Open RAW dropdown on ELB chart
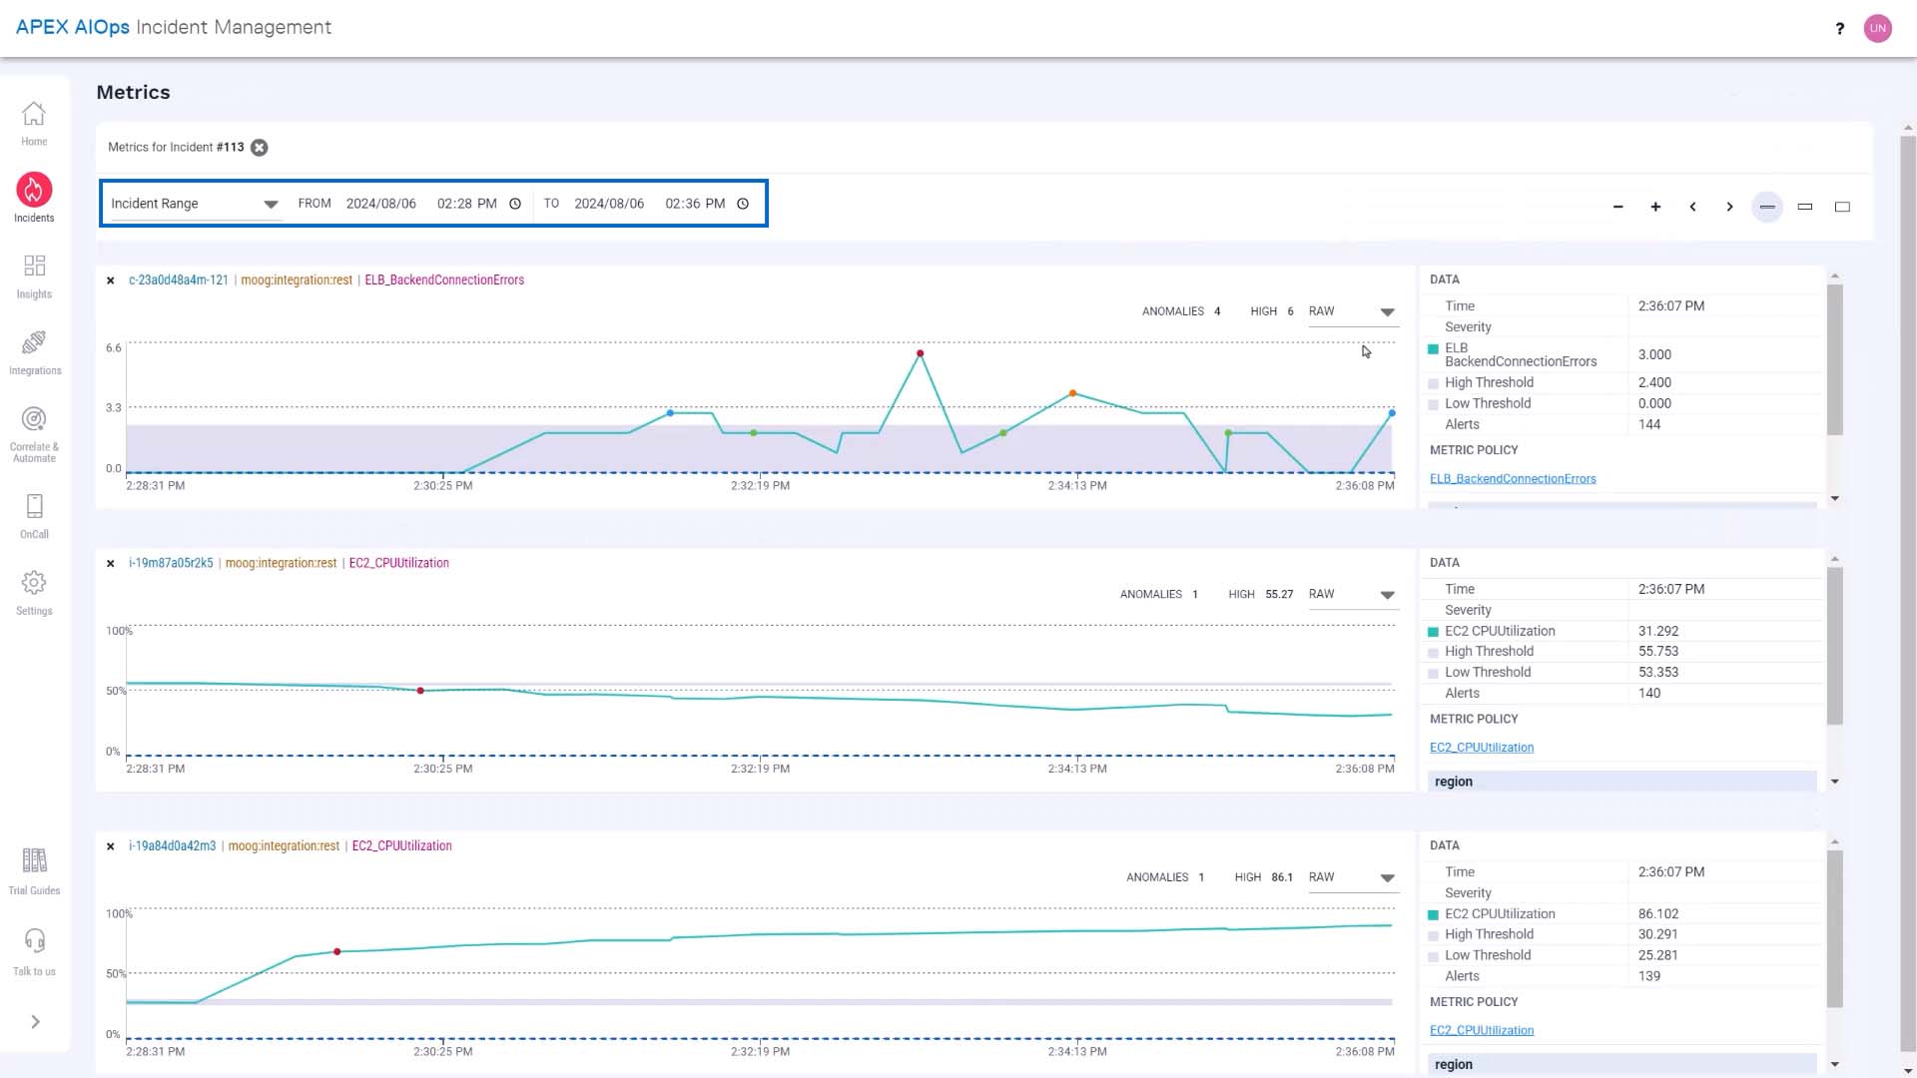The image size is (1917, 1078). [1352, 312]
